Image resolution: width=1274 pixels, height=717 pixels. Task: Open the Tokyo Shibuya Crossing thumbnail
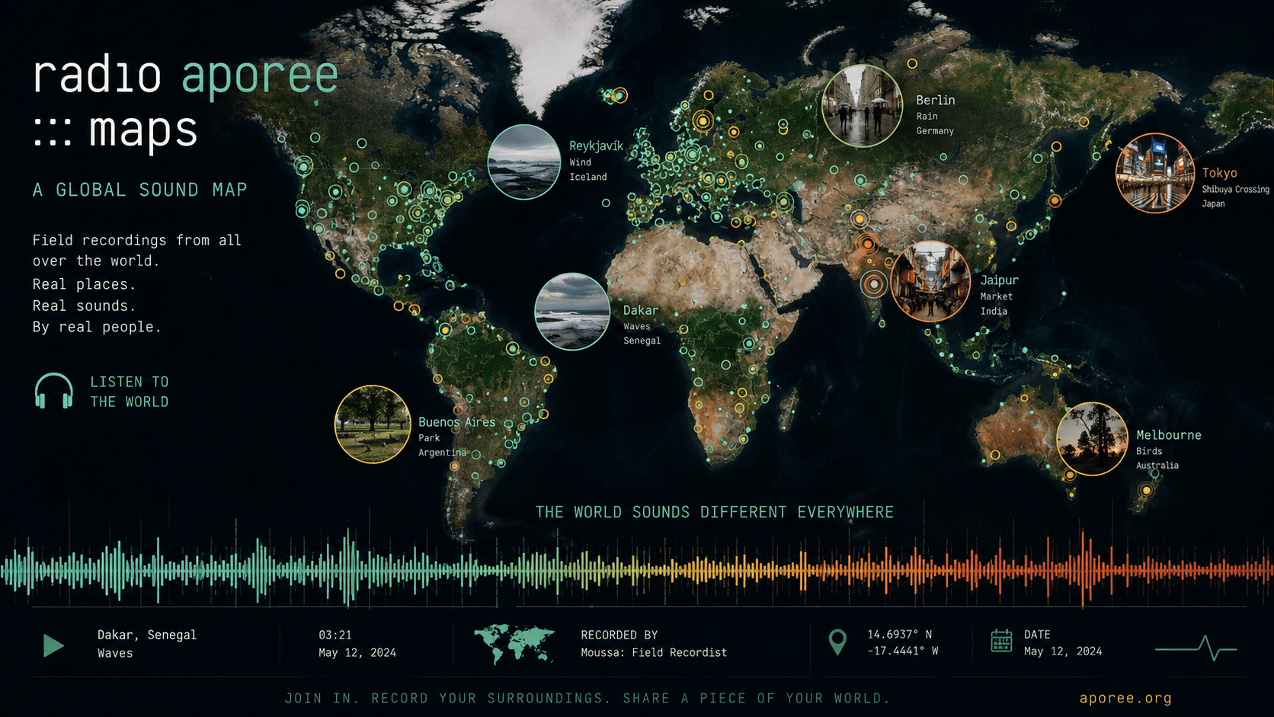[1155, 173]
